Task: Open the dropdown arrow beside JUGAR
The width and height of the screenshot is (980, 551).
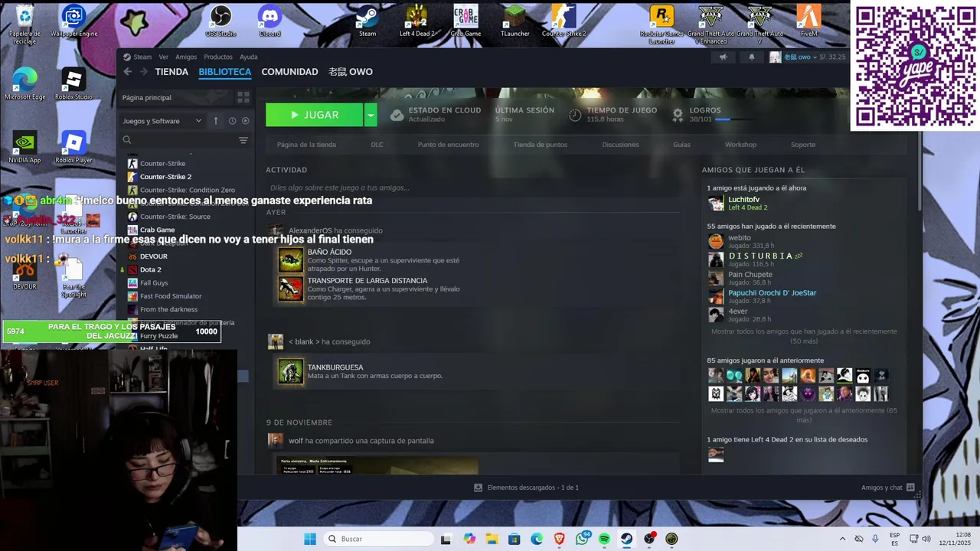Action: click(371, 115)
